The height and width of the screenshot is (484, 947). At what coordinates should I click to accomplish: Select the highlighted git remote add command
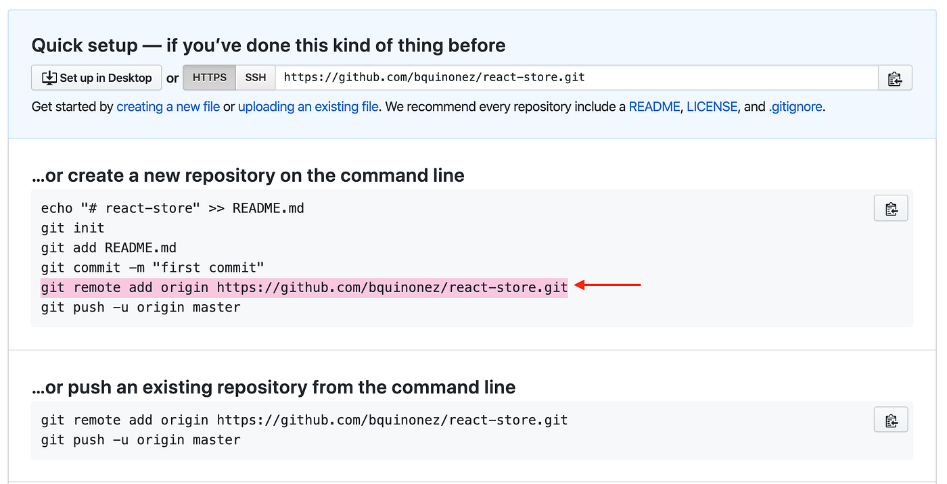point(303,287)
